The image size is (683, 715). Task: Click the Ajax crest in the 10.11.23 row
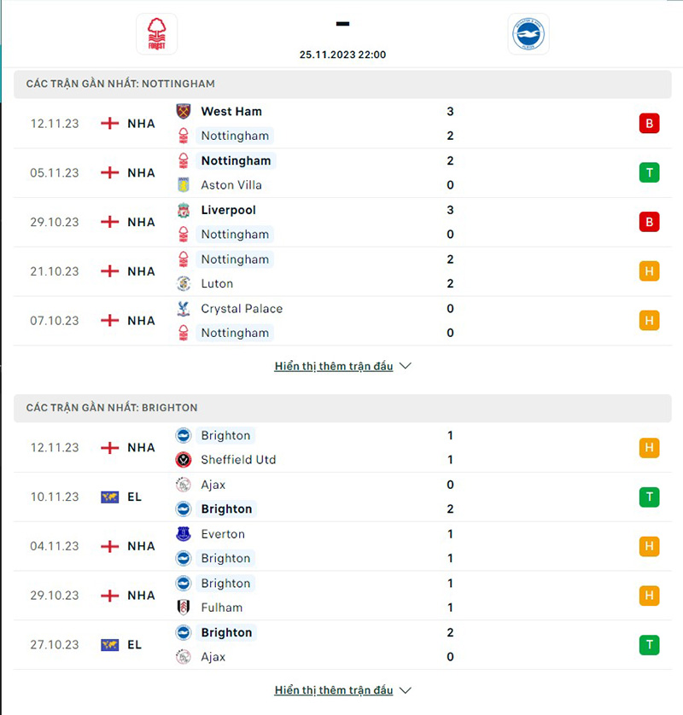coord(184,485)
